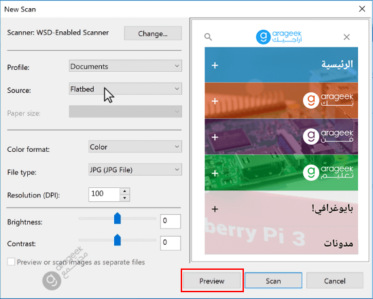Image resolution: width=373 pixels, height=299 pixels.
Task: Click the magnifier search icon in preview
Action: coord(208,37)
